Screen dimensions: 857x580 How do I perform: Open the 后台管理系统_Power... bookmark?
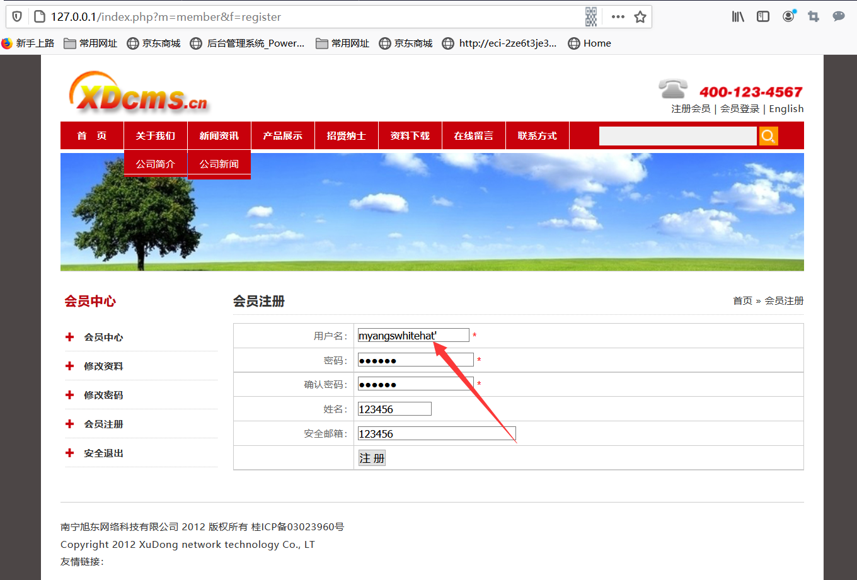(248, 43)
